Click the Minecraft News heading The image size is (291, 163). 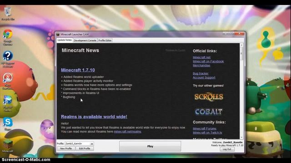(x=80, y=50)
